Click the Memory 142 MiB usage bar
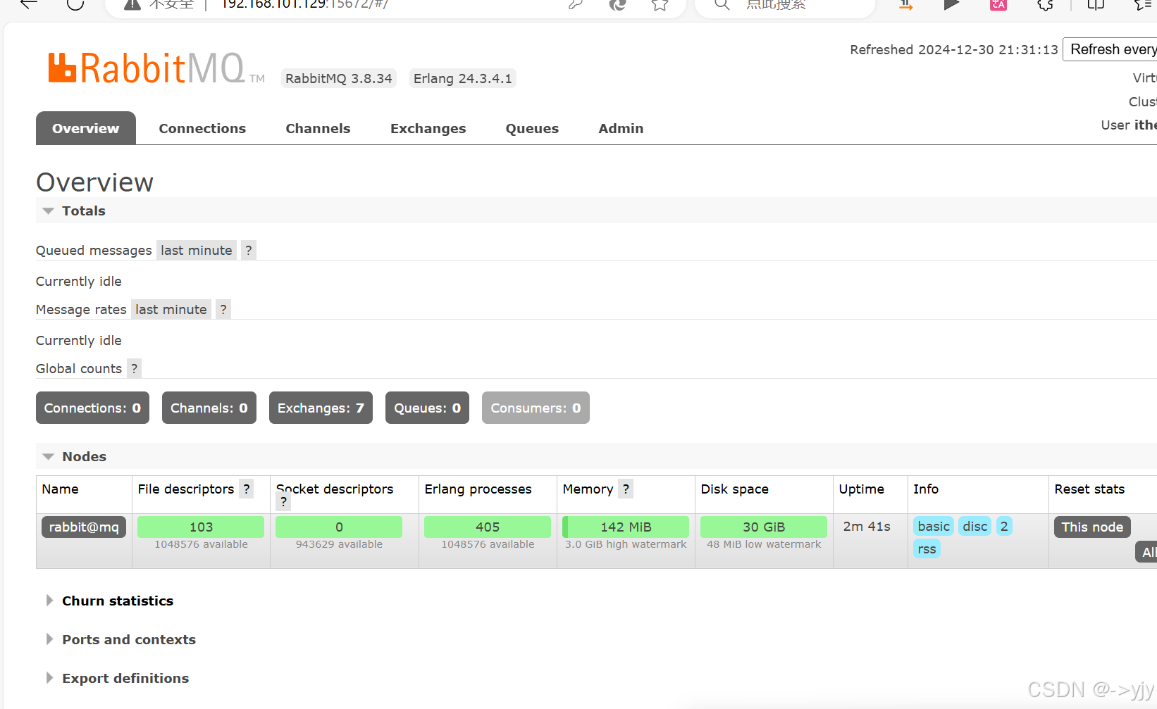The height and width of the screenshot is (709, 1157). (x=626, y=527)
